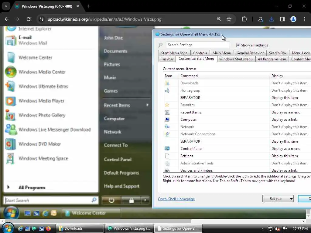Open the browser profile avatar
The width and height of the screenshot is (311, 233).
(x=293, y=19)
